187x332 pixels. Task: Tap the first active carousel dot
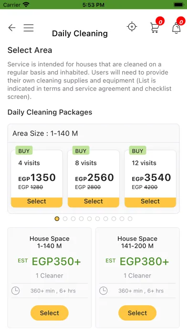click(57, 219)
